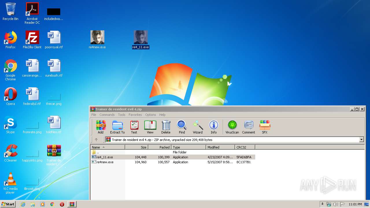Viewport: 370px width, 208px height.
Task: Show hidden system tray icons
Action: pyautogui.click(x=322, y=204)
